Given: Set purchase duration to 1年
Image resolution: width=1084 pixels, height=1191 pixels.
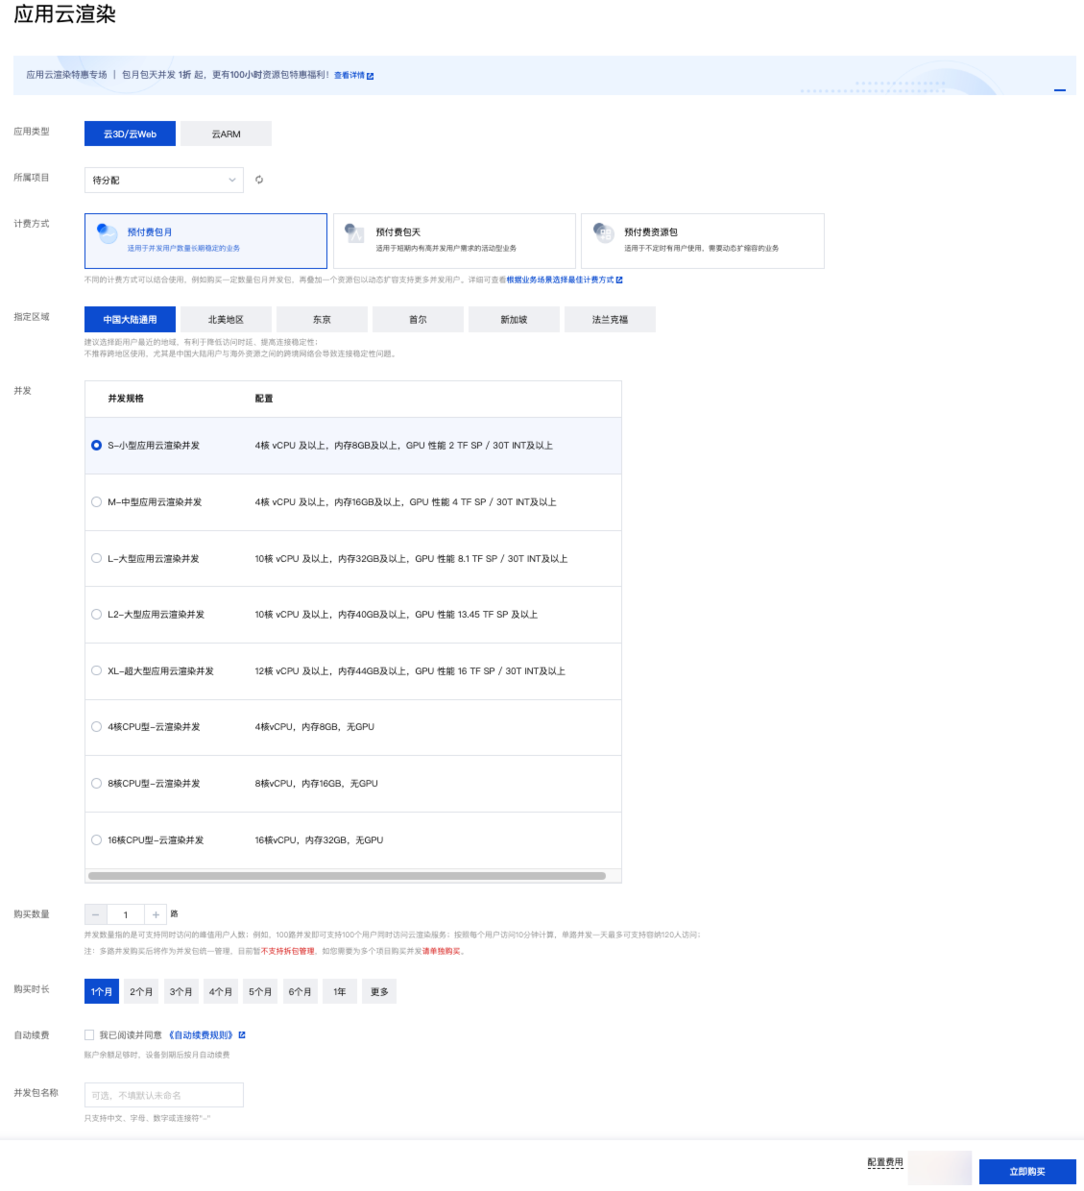Looking at the screenshot, I should (340, 991).
